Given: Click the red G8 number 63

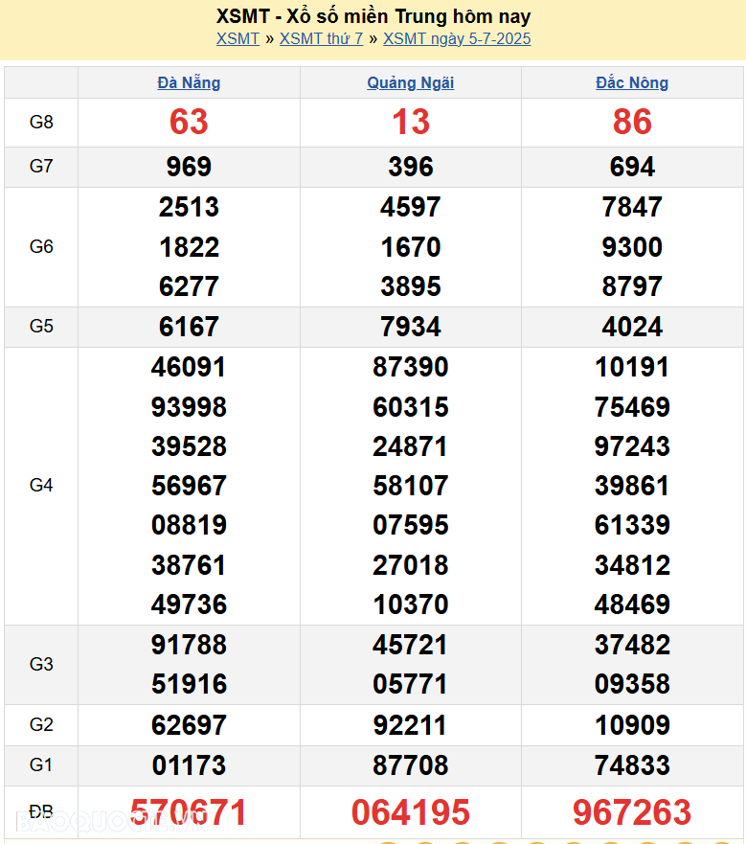Looking at the screenshot, I should [x=189, y=122].
